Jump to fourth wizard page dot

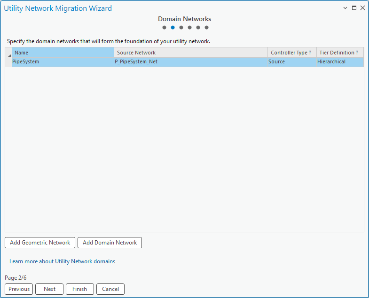tap(190, 28)
